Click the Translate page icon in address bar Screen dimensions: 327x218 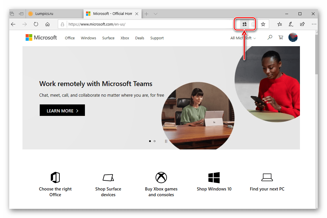point(244,24)
